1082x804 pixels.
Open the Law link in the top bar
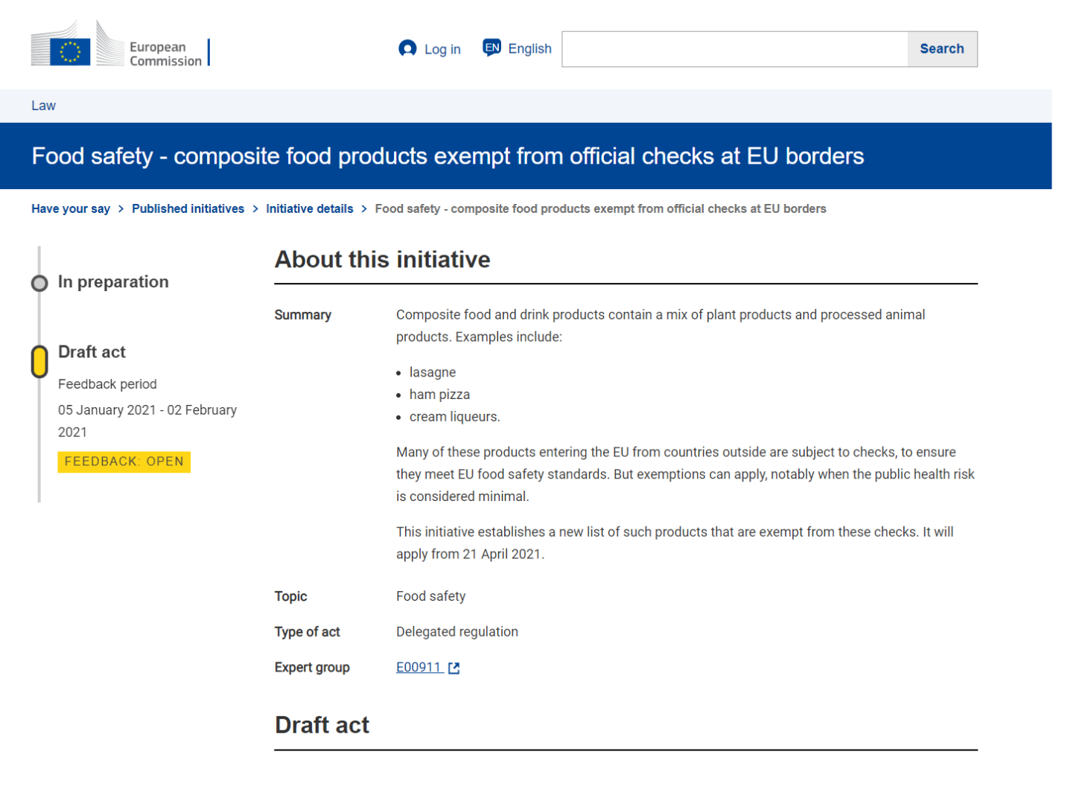[43, 106]
